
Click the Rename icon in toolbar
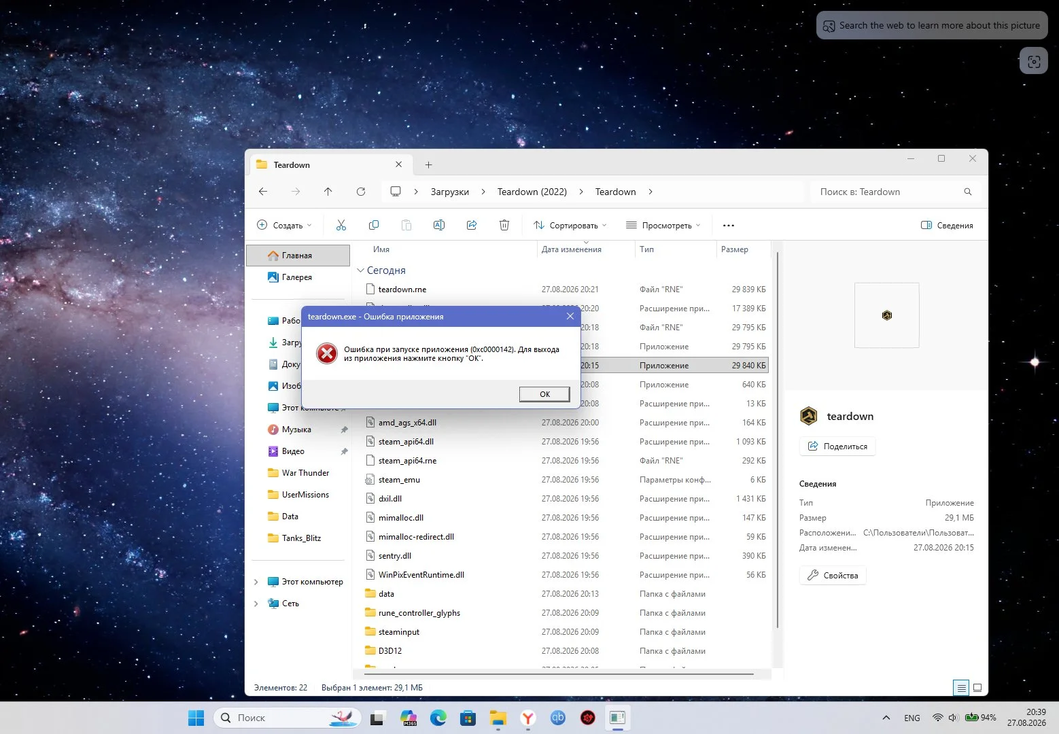point(439,225)
